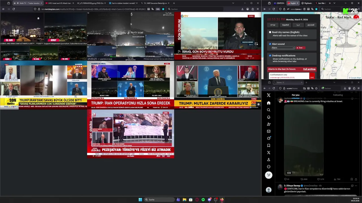Open the Alarm sound dropdown
The height and width of the screenshot is (203, 362).
click(x=283, y=48)
